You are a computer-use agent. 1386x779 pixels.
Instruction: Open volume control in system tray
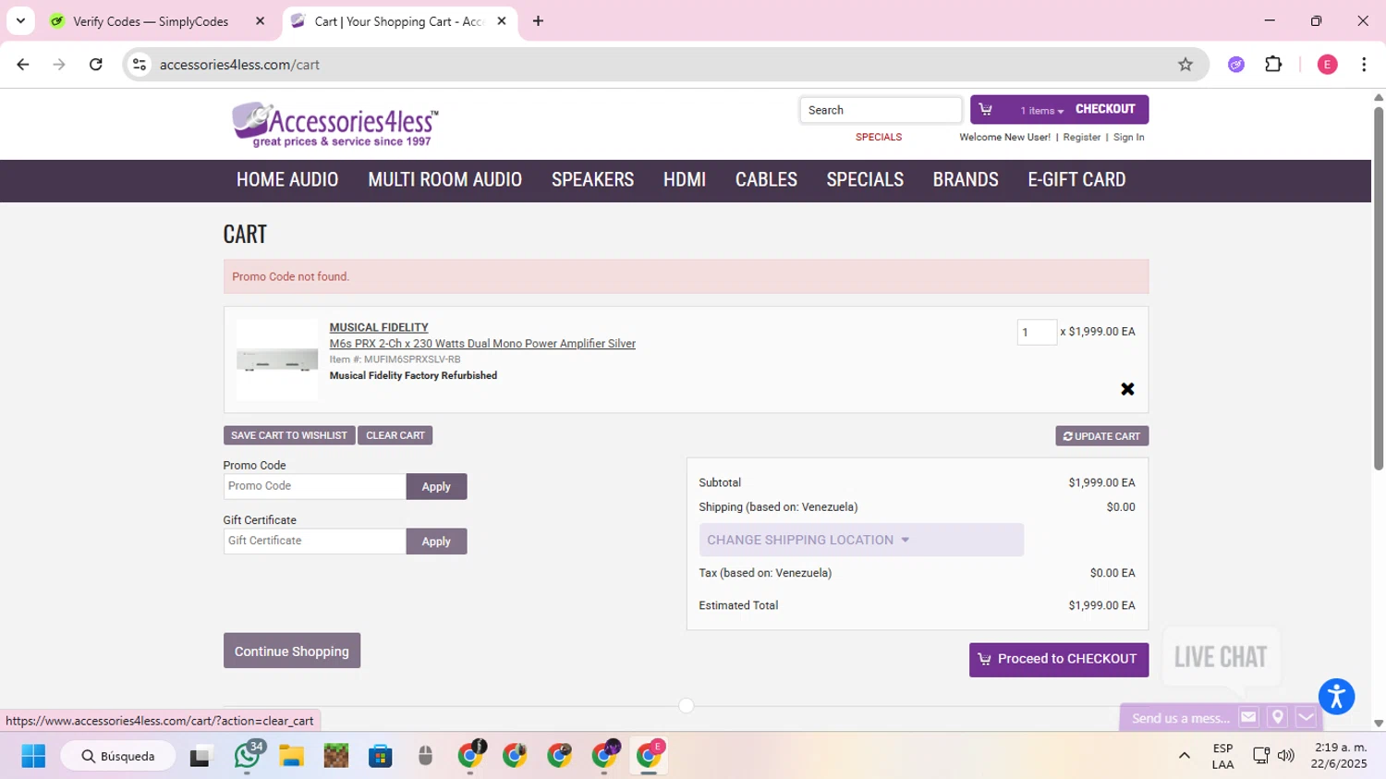pos(1285,756)
